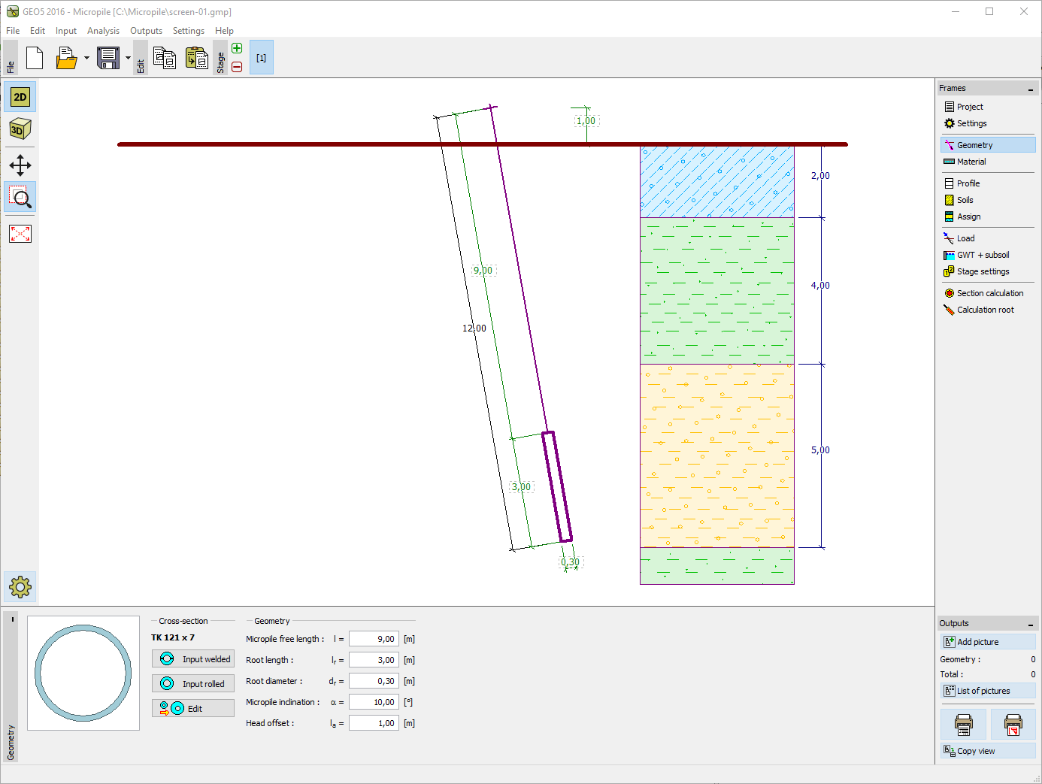Click the New file icon
This screenshot has height=784, width=1042.
point(35,58)
